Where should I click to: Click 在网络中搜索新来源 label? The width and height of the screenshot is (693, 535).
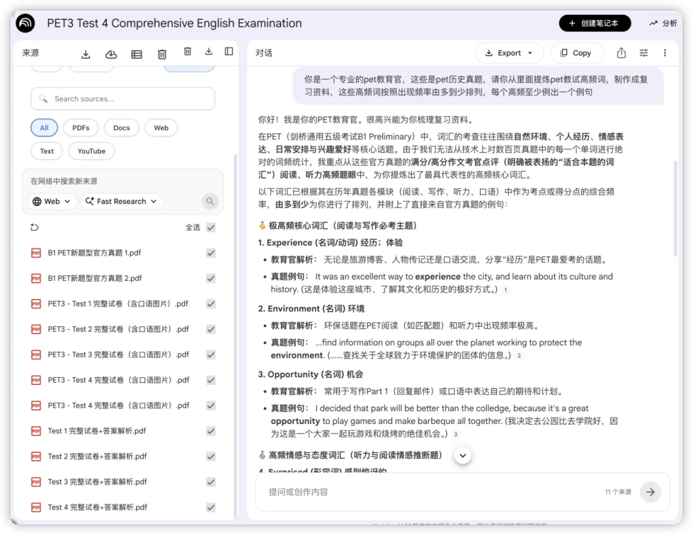pyautogui.click(x=64, y=181)
